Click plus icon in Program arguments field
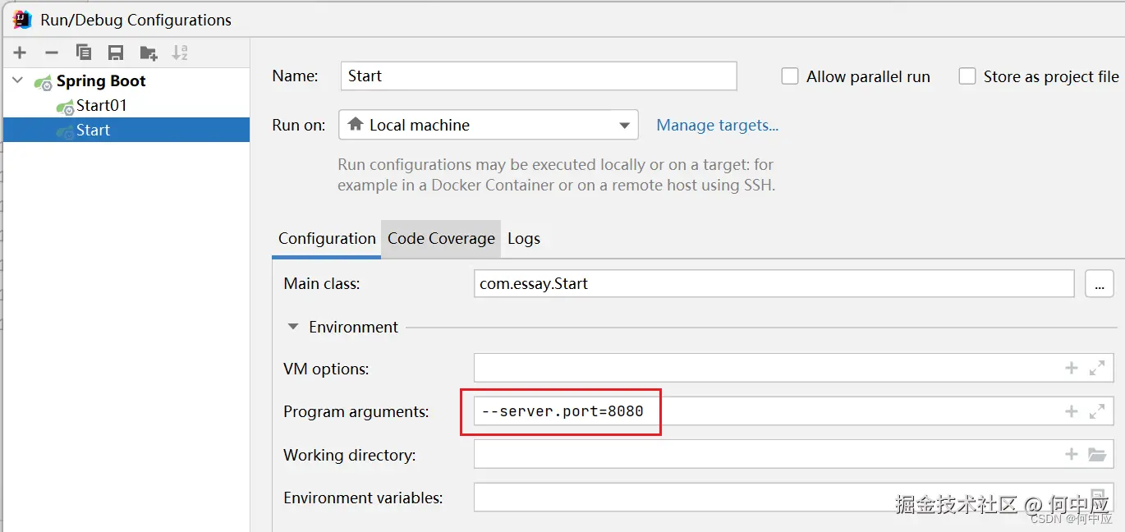Screen dimensions: 1125x532 point(1071,411)
